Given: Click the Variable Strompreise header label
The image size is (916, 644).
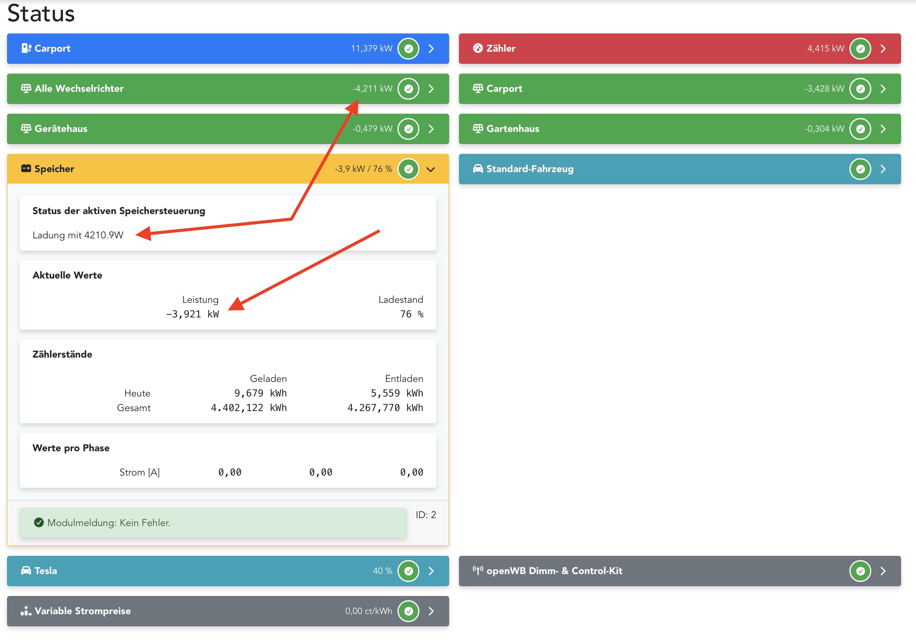Looking at the screenshot, I should (x=83, y=611).
